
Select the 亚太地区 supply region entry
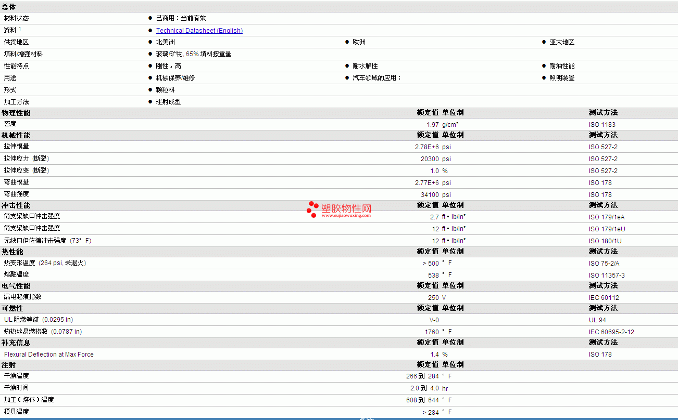pyautogui.click(x=562, y=42)
